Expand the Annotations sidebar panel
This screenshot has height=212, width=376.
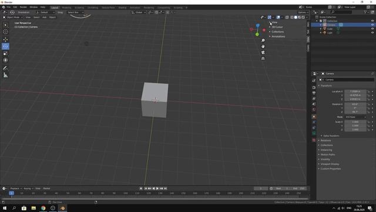click(278, 37)
